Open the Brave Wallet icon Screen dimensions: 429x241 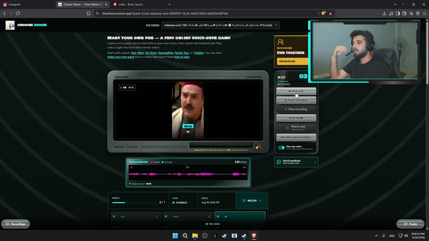click(404, 13)
